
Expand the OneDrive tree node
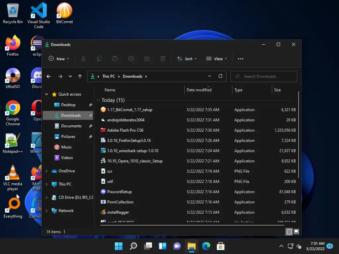[x=46, y=171]
